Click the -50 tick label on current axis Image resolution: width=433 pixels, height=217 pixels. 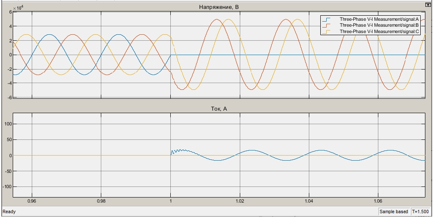(7, 171)
